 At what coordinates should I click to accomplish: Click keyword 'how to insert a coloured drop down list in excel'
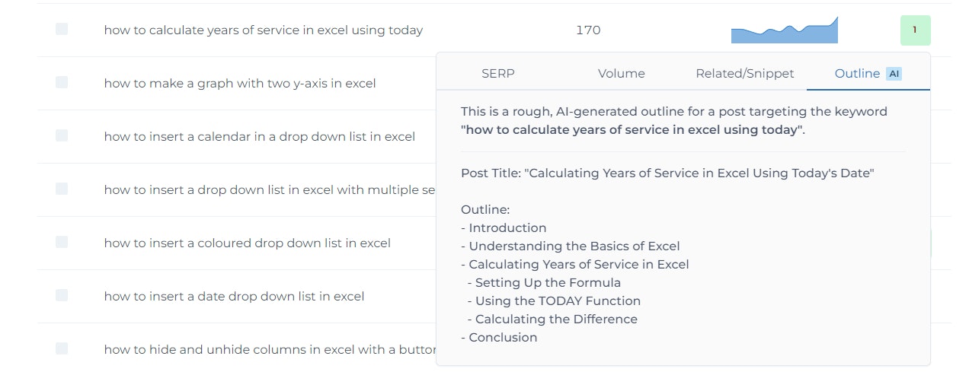coord(248,243)
